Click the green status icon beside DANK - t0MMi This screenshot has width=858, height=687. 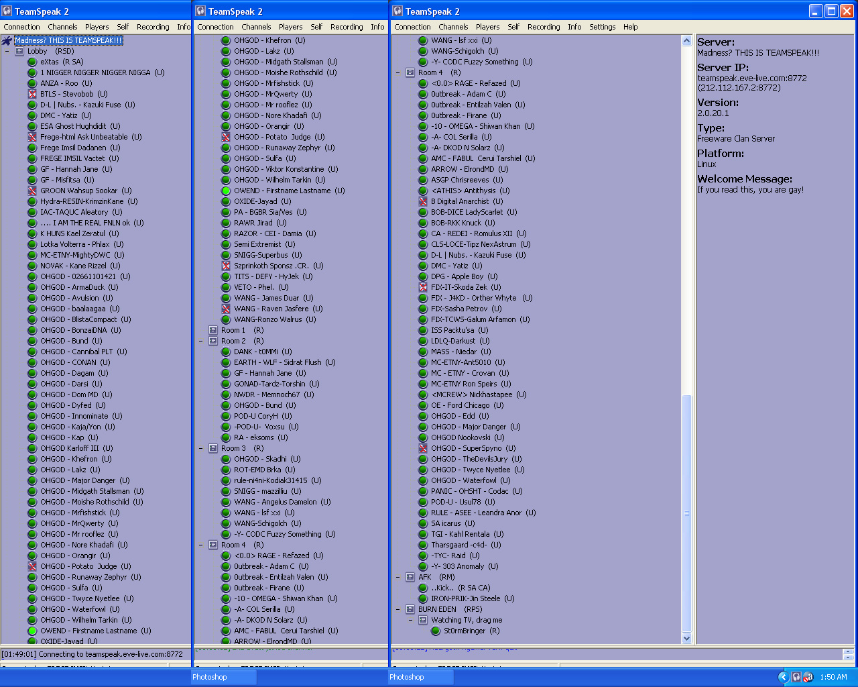[x=226, y=352]
